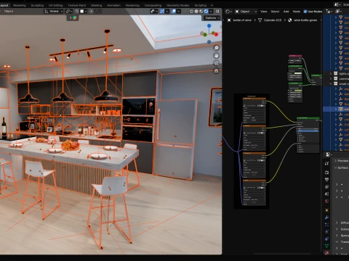Toggle X-ray mode in viewport header
This screenshot has width=349, height=261.
tap(185, 12)
